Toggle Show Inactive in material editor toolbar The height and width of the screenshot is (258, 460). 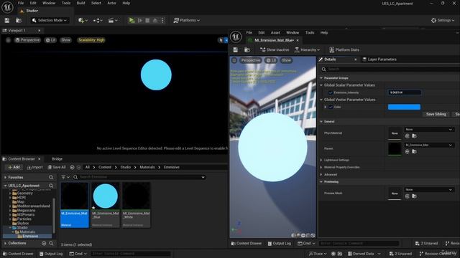point(275,49)
